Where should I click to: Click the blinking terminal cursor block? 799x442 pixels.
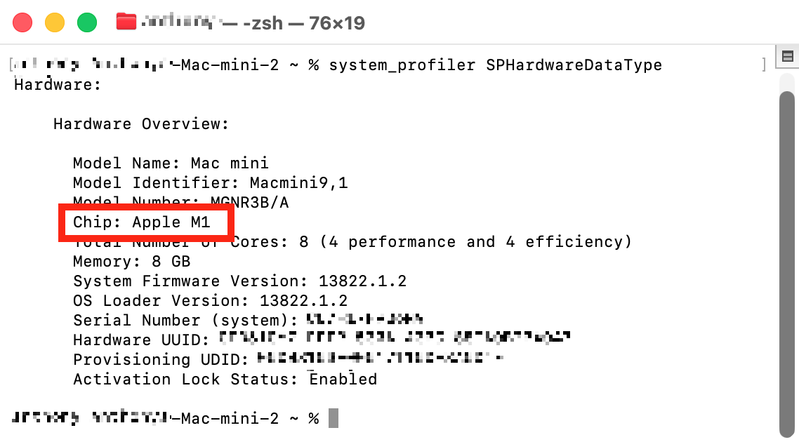(335, 418)
